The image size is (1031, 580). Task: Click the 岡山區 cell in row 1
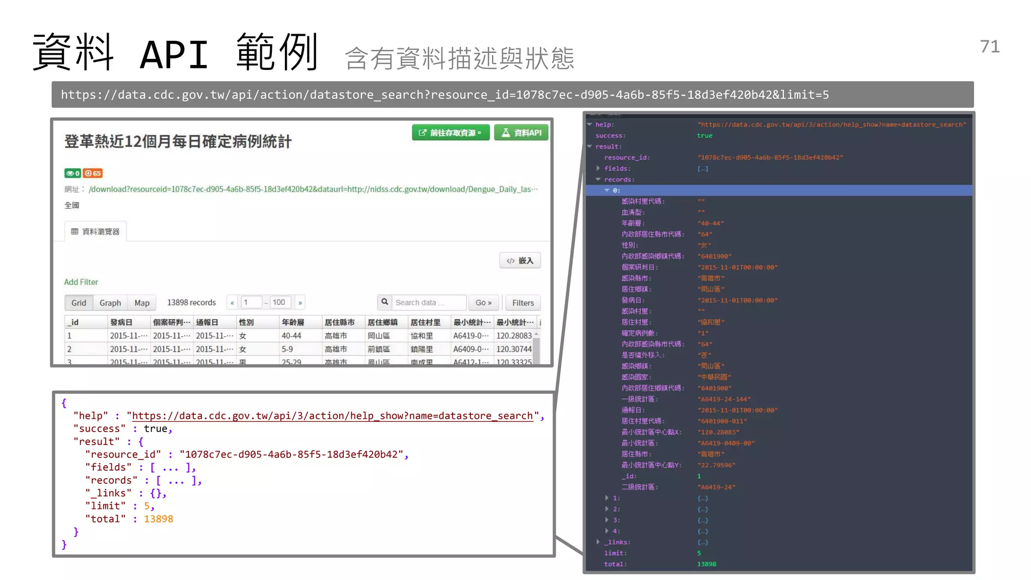click(x=386, y=336)
